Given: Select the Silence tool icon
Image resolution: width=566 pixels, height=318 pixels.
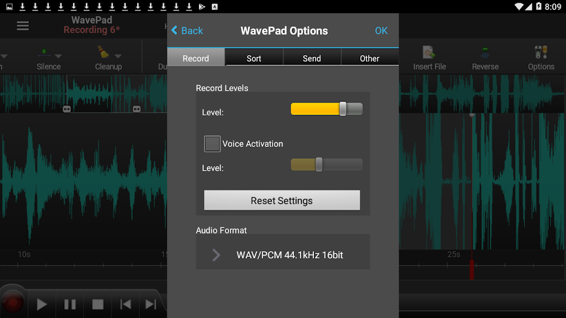Looking at the screenshot, I should tap(44, 52).
